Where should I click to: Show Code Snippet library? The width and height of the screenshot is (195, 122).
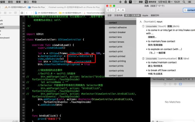coord(170,84)
